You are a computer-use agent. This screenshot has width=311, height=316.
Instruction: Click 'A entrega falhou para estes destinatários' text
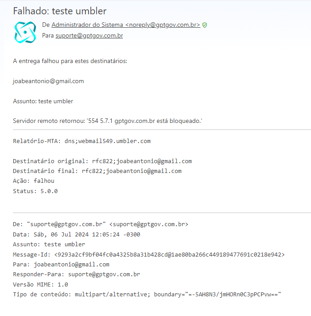click(70, 61)
